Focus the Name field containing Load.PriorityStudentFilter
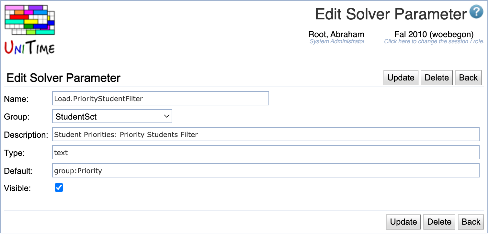489x234 pixels. click(x=160, y=99)
